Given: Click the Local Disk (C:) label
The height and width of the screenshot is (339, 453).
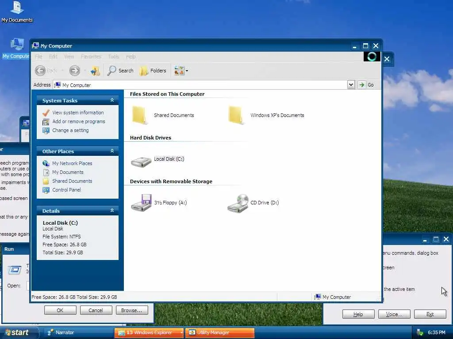Looking at the screenshot, I should coord(169,159).
